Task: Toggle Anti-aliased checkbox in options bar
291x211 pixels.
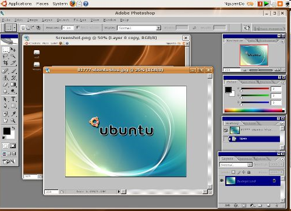Action: 78,27
